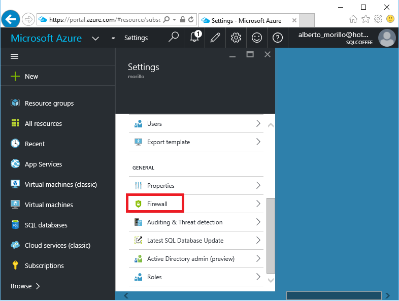The image size is (399, 301).
Task: Click the SQL databases cylinder icon
Action: click(15, 225)
